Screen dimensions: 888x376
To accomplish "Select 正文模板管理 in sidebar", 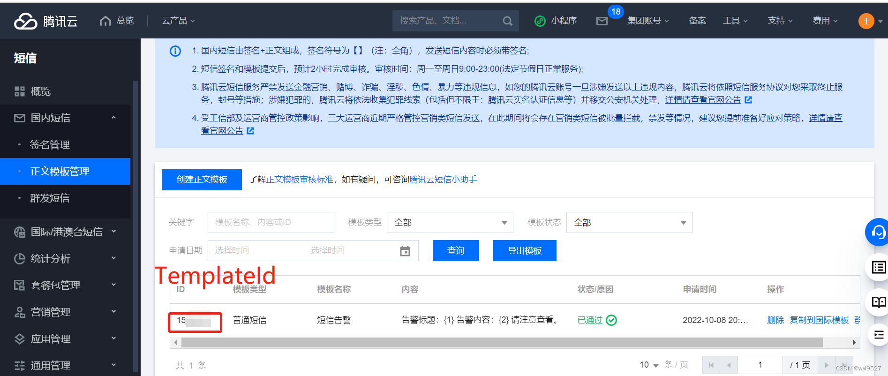I will pyautogui.click(x=66, y=172).
